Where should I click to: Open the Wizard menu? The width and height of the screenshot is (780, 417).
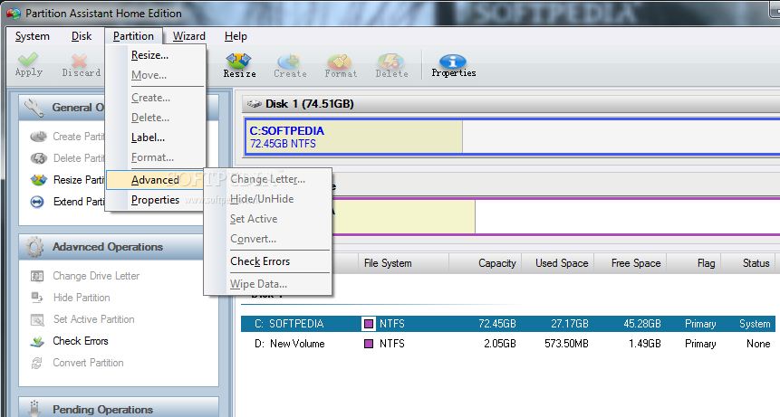point(189,36)
